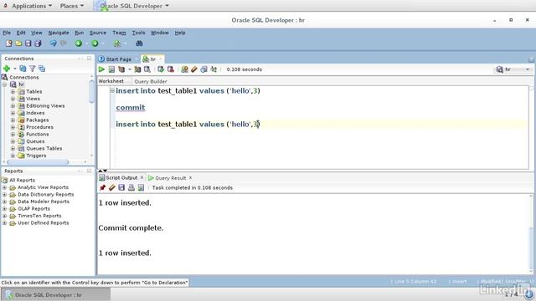Click the green plus New Connection icon
536x301 pixels.
7,69
